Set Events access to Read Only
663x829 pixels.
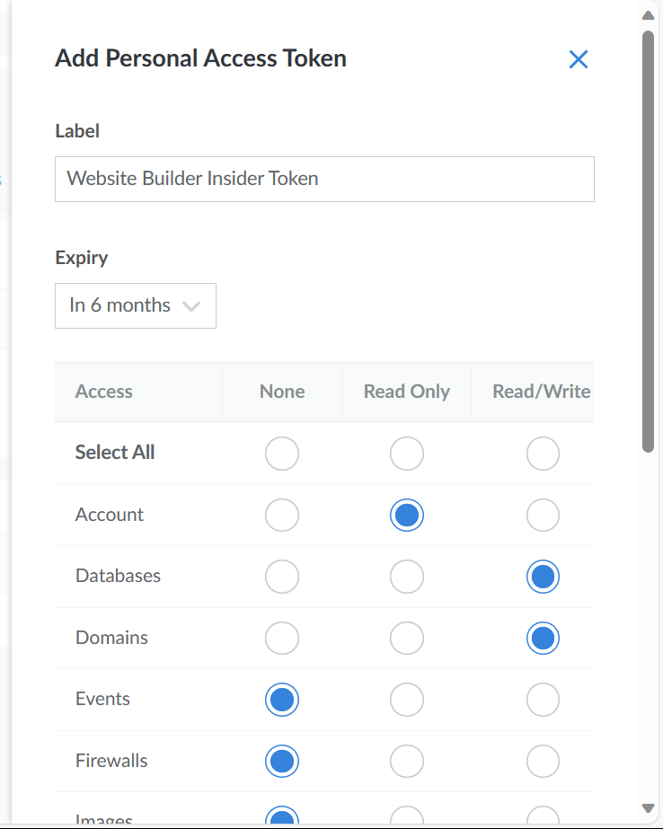click(x=407, y=700)
